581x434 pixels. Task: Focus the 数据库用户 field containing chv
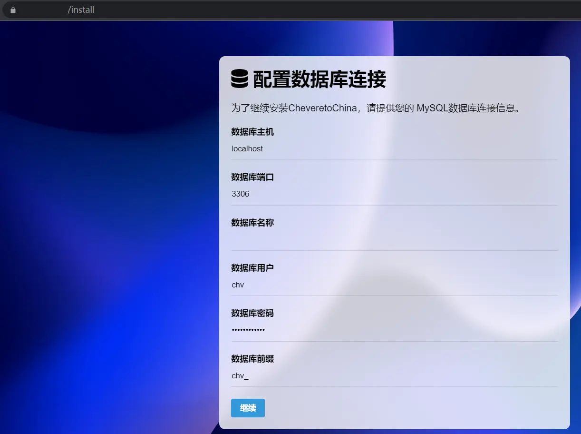point(394,285)
